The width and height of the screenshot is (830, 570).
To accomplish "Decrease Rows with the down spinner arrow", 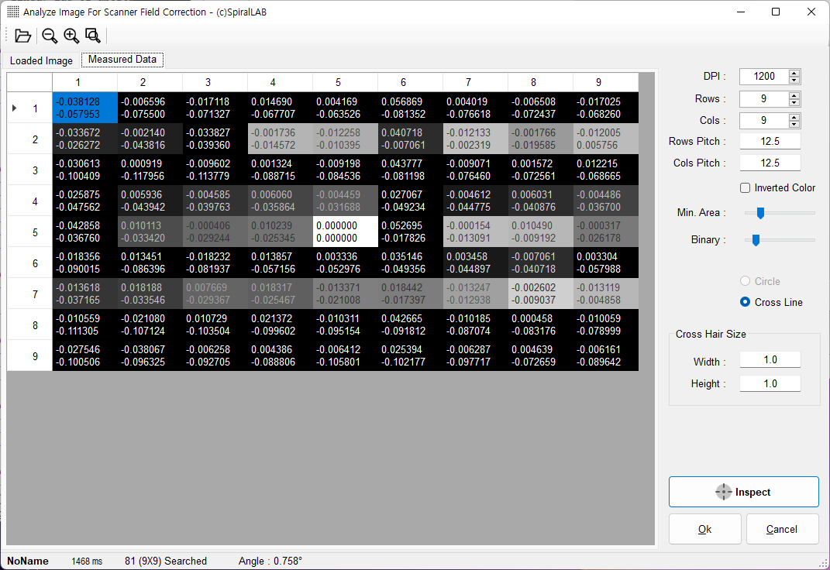I will click(x=794, y=102).
